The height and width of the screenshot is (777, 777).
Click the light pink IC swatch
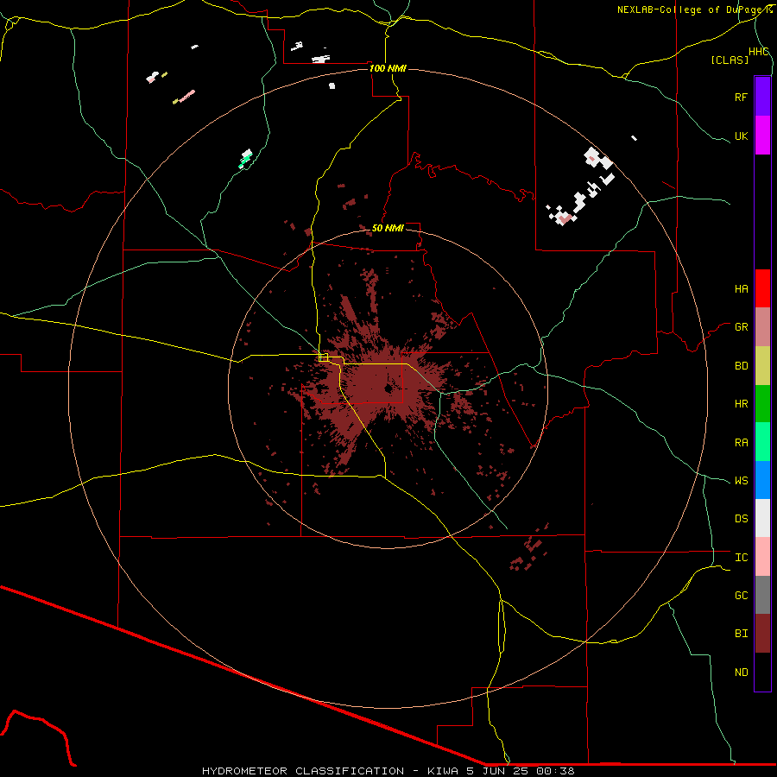[762, 557]
